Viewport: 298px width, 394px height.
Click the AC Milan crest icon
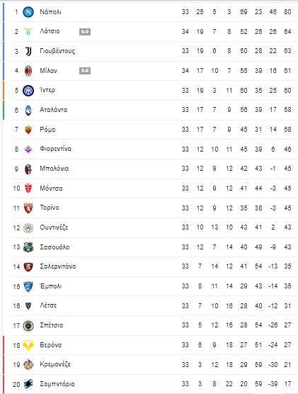(28, 71)
